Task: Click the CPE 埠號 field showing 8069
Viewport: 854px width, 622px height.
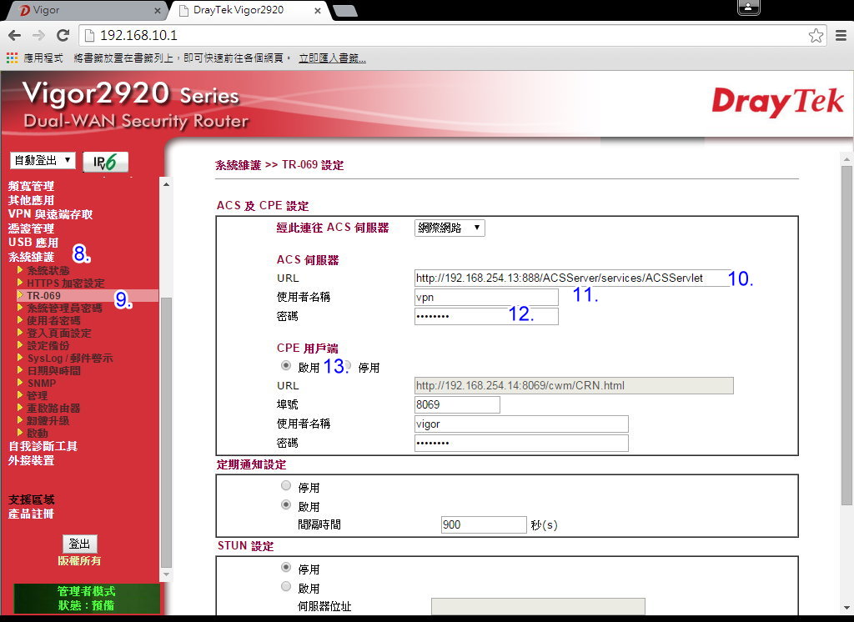Action: [457, 404]
